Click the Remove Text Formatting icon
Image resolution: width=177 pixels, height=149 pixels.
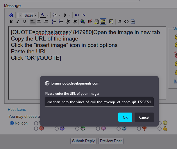click(11, 15)
